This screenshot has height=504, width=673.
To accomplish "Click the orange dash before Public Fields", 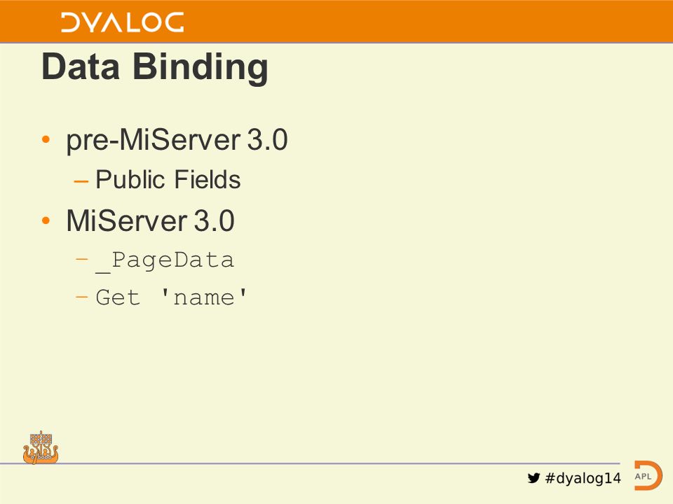I will [81, 182].
